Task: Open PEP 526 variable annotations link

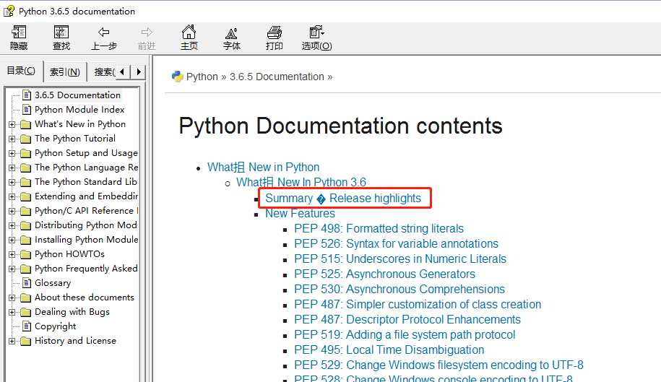Action: click(397, 243)
